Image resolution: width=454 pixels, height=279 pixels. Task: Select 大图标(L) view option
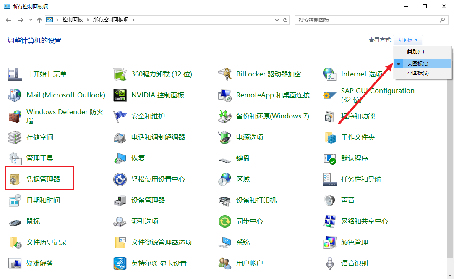coord(417,64)
